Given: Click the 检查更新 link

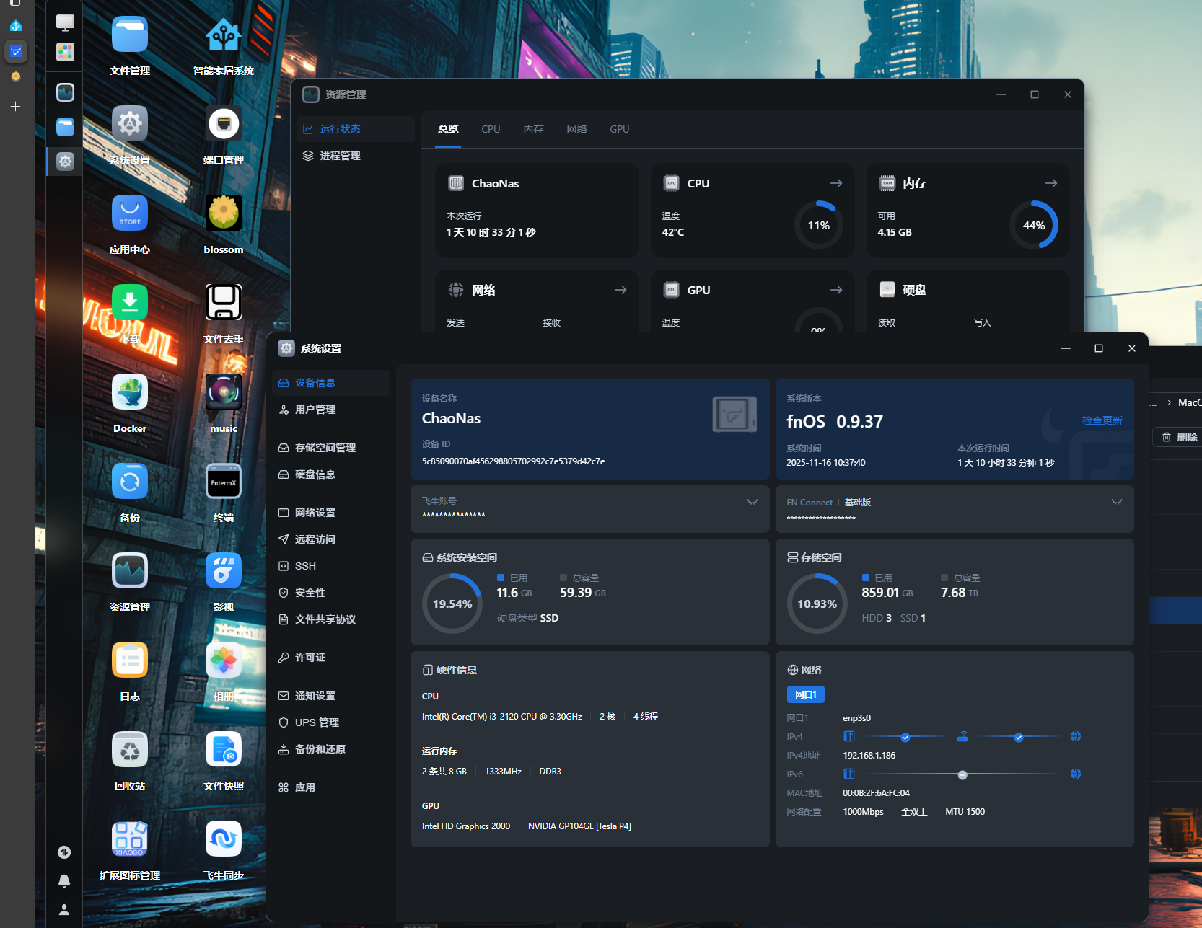Looking at the screenshot, I should click(x=1102, y=420).
